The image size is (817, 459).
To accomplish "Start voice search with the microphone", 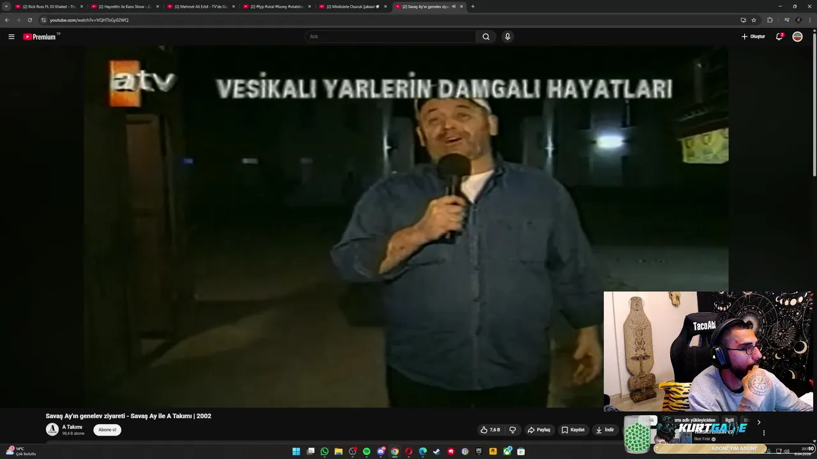I will pyautogui.click(x=507, y=36).
